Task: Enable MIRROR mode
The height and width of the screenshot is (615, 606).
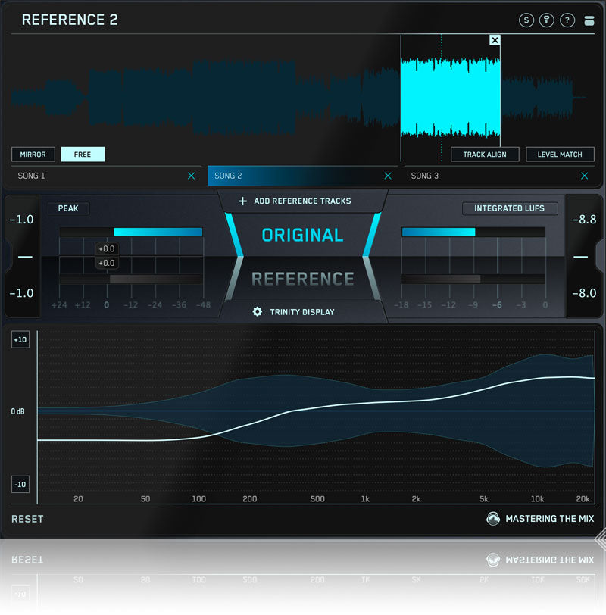Action: coord(33,155)
